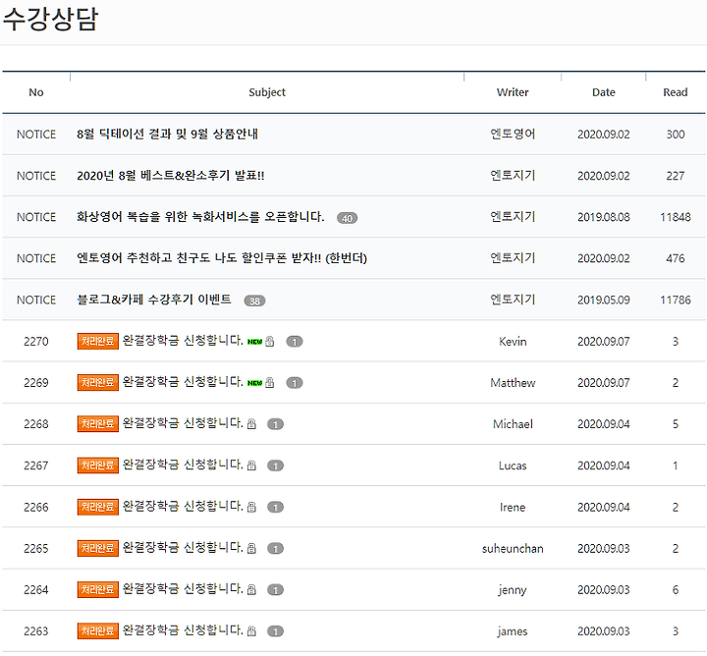Click the lock icon in row 2269
The height and width of the screenshot is (656, 707).
(x=270, y=383)
